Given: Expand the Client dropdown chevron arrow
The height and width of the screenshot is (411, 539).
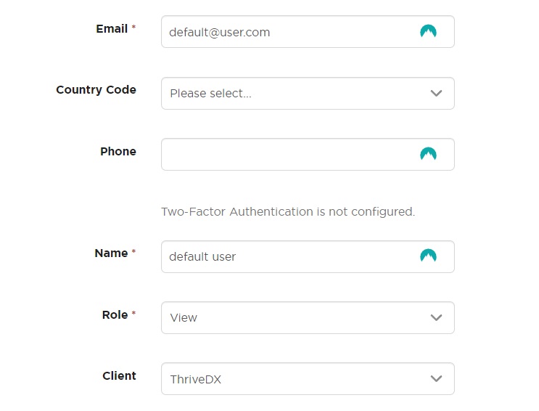Looking at the screenshot, I should point(436,378).
